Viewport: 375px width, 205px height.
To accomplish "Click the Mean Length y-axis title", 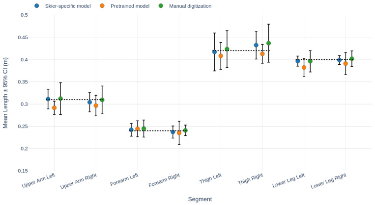I will 5,93.
